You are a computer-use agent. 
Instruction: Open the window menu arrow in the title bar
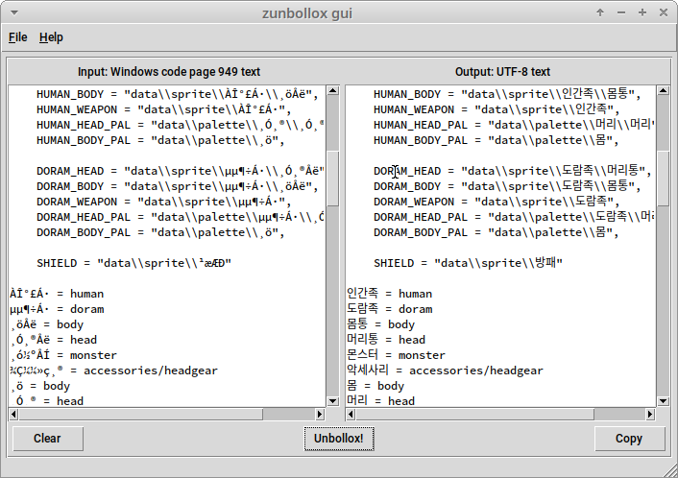point(14,13)
